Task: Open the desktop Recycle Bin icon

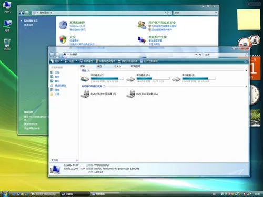Action: tap(7, 45)
